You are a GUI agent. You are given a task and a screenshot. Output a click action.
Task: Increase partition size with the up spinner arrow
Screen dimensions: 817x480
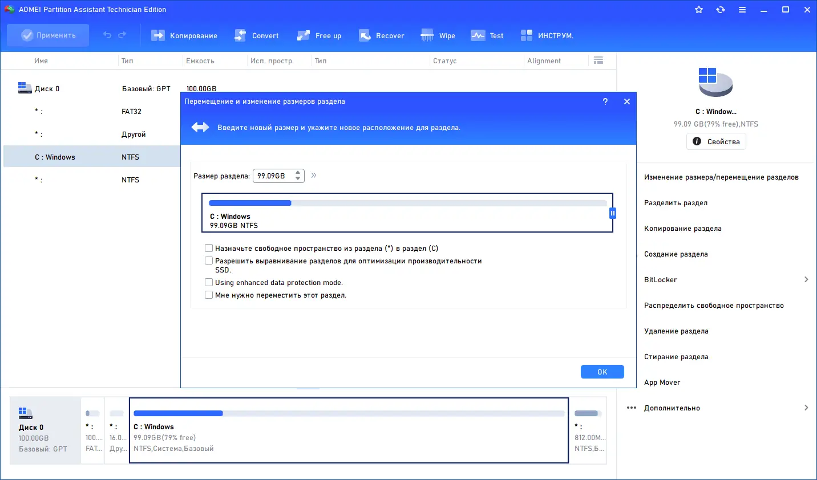pos(298,173)
